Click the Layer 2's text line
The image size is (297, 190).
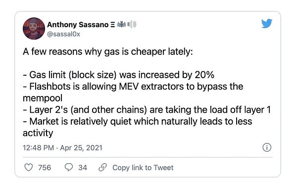[x=147, y=110]
